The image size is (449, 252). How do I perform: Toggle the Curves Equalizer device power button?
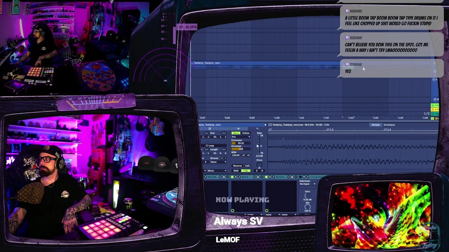pos(300,177)
